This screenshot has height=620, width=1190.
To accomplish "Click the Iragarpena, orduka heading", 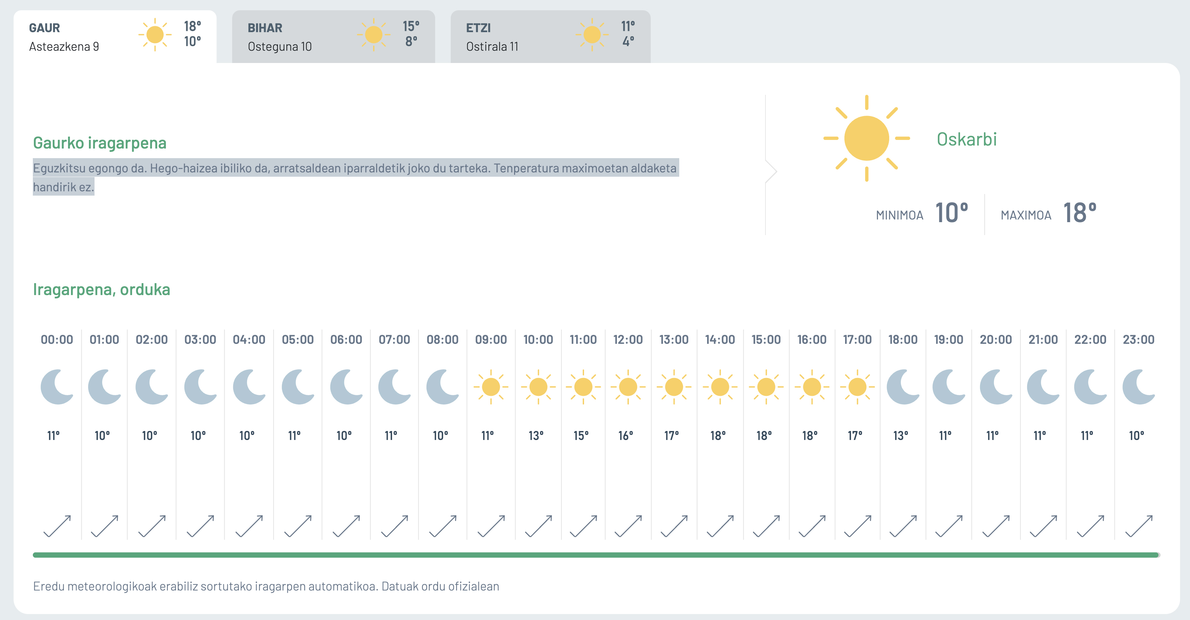I will (101, 289).
